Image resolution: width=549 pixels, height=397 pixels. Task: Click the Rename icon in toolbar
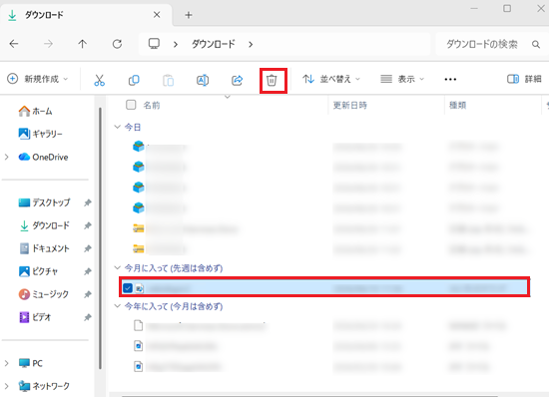point(203,80)
